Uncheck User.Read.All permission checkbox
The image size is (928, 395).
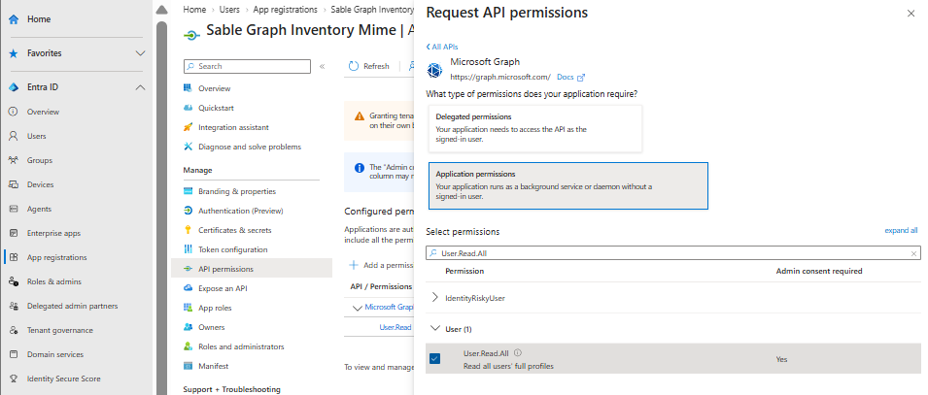pos(435,359)
